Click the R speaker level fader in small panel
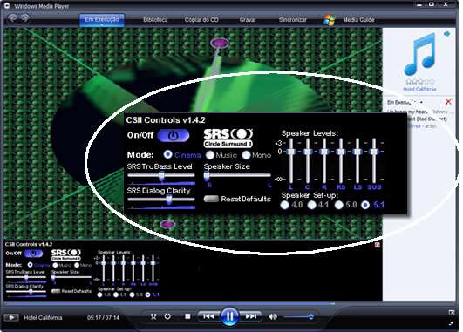 point(124,268)
